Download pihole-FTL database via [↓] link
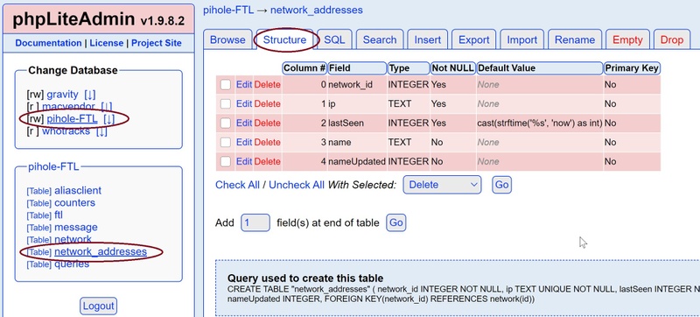Screen dimensions: 700x317 click(x=108, y=119)
